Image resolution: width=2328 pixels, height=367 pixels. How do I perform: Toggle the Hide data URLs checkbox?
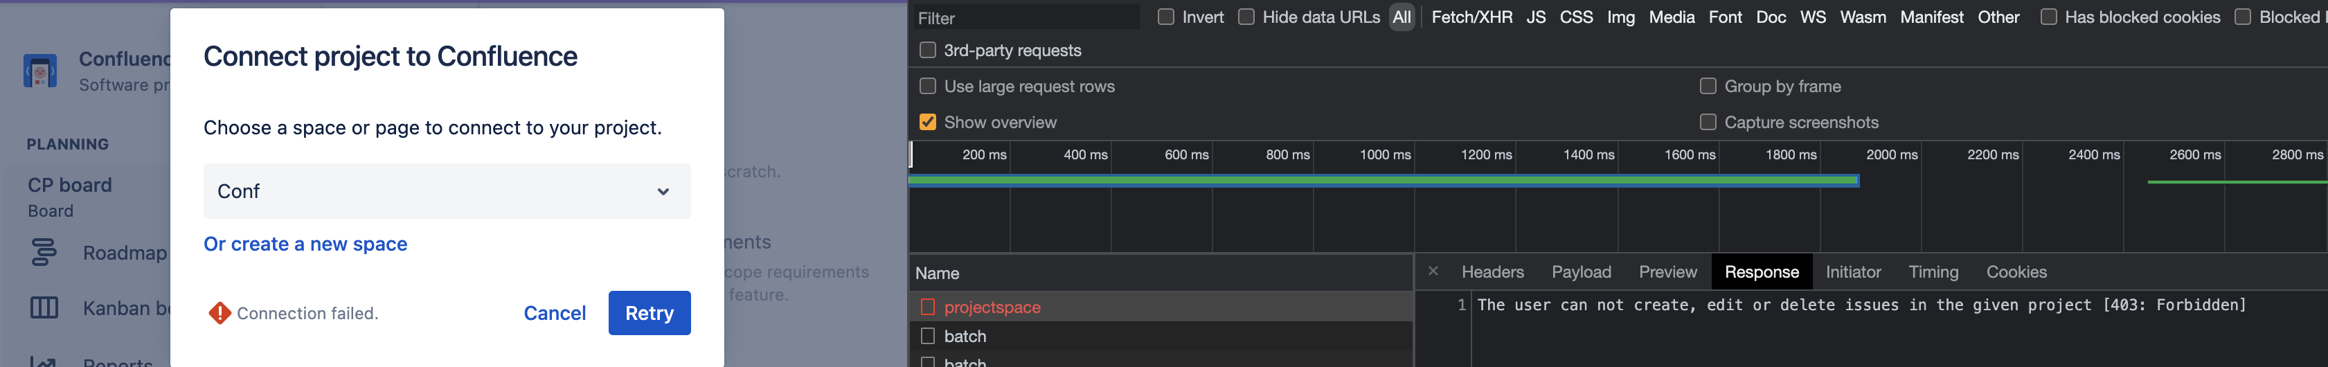(1246, 17)
